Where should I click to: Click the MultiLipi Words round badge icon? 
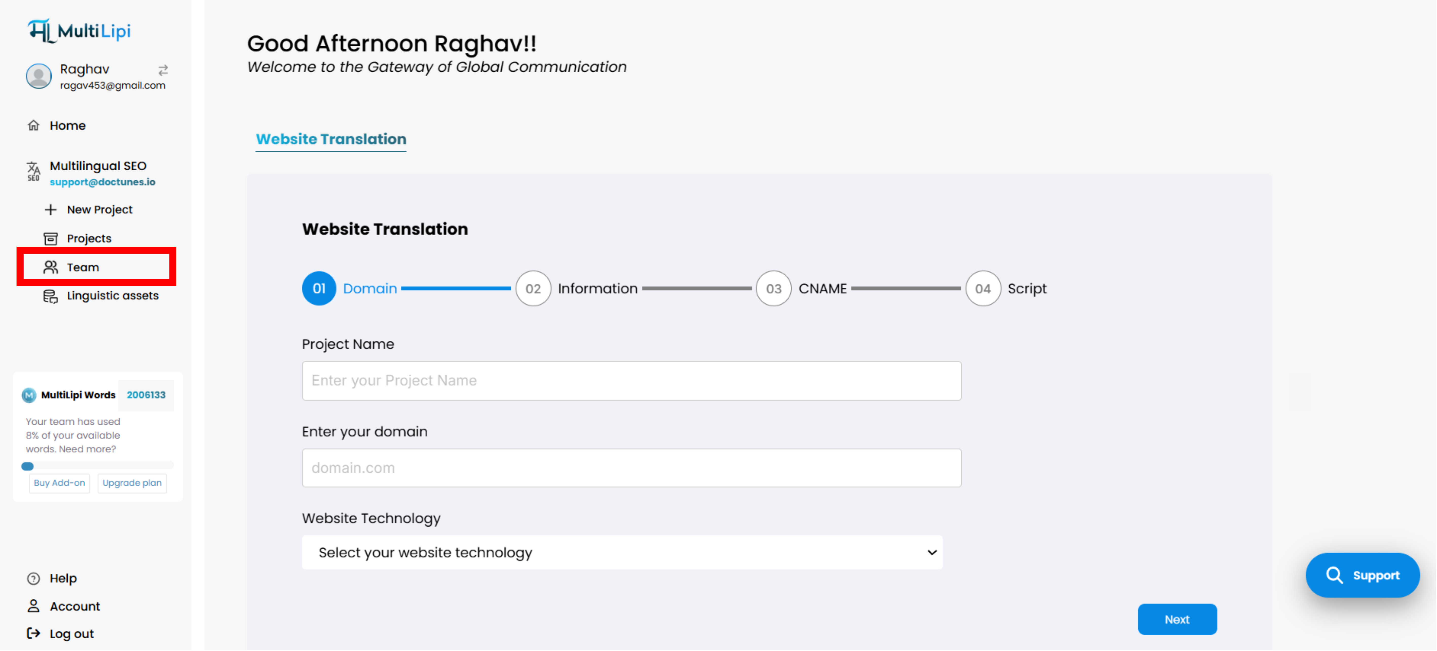point(29,395)
